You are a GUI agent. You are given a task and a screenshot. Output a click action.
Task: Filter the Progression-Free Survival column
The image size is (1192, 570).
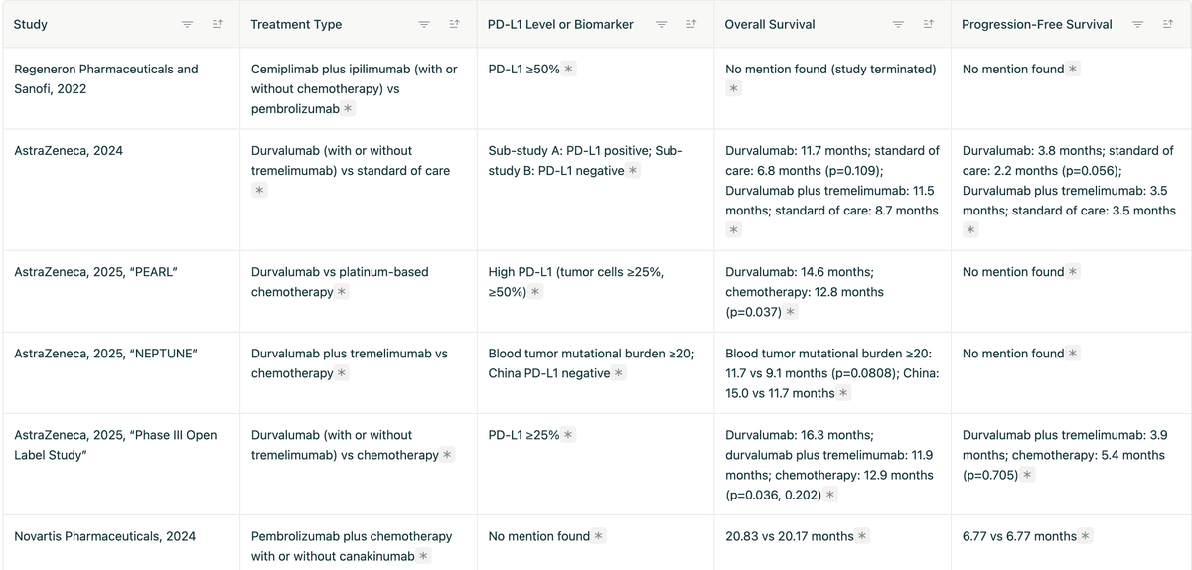tap(1138, 24)
